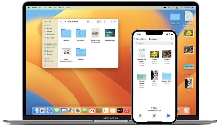This screenshot has height=125, width=217.
Task: Open the Finder group-by dropdown
Action: [x=99, y=22]
